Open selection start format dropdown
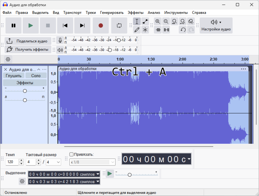This screenshot has height=196, width=259. point(98,174)
